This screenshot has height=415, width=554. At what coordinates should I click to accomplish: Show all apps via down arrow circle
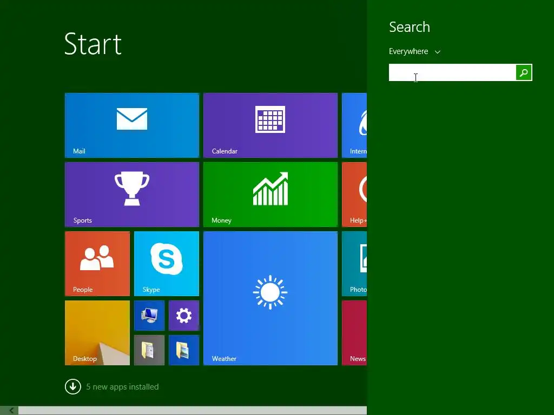coord(73,387)
